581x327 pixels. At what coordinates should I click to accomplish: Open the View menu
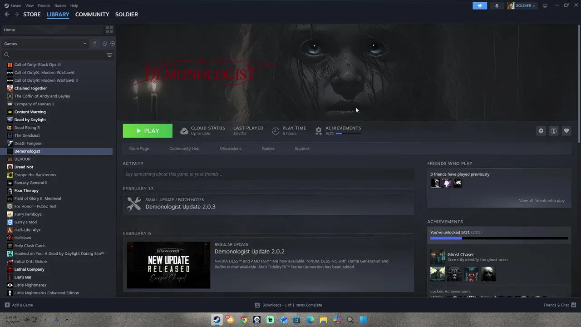(30, 5)
